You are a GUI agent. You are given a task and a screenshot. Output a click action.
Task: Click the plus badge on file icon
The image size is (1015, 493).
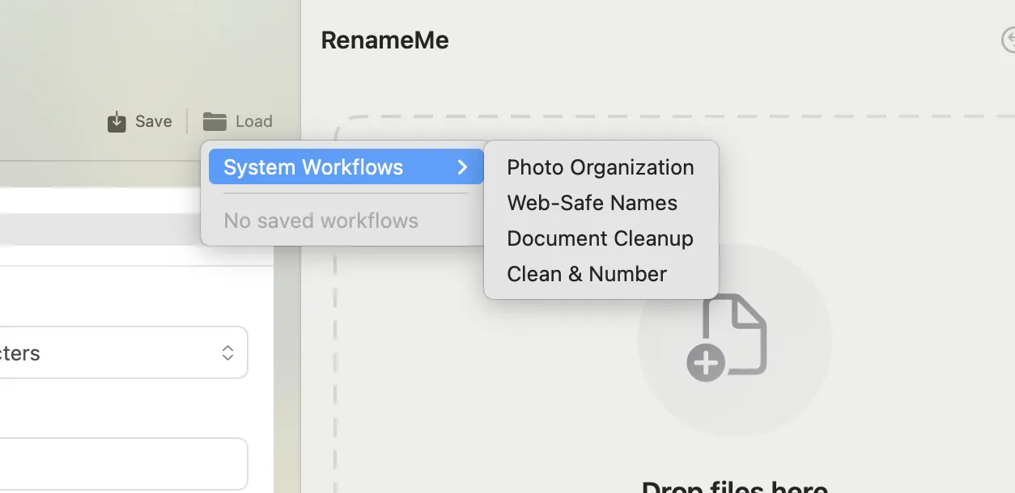706,364
